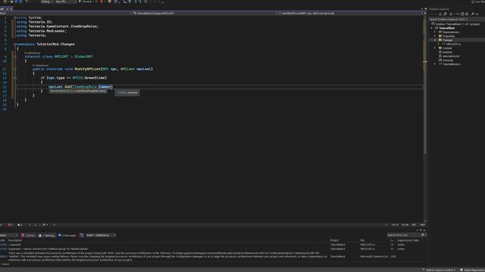Click the code filter icon in Error List
The image size is (485, 272).
82,235
